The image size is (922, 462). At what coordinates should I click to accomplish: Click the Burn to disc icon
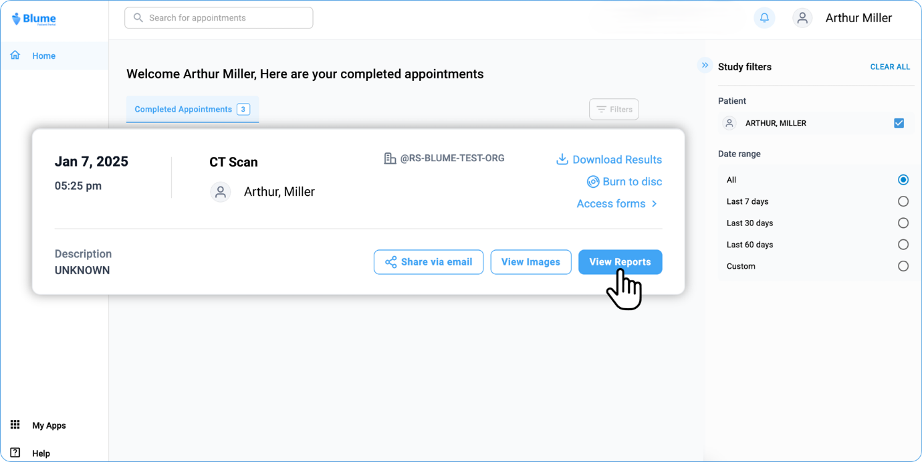(592, 182)
